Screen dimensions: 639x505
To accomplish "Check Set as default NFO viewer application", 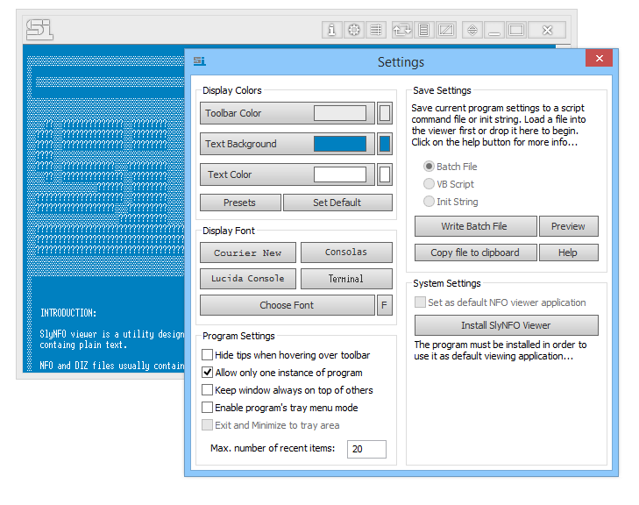I will pos(420,302).
